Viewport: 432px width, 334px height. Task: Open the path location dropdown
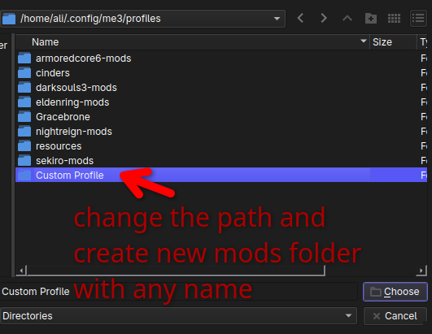(277, 19)
